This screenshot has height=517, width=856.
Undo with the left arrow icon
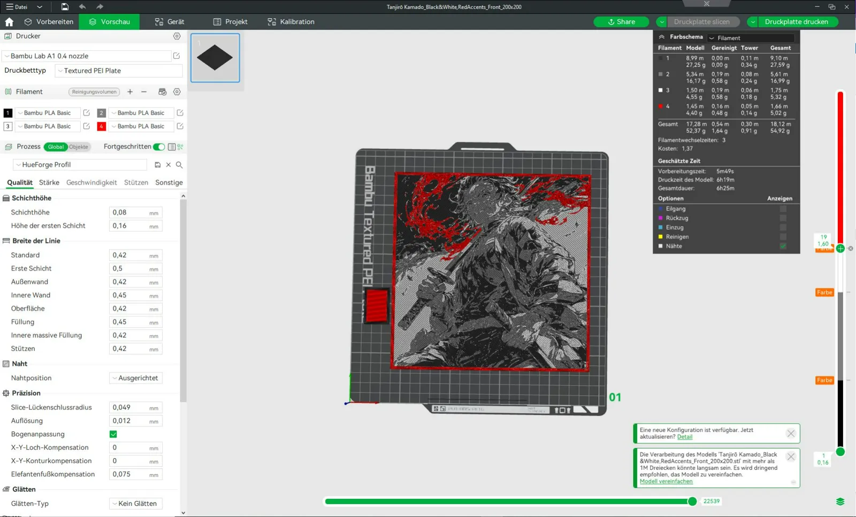pos(82,7)
